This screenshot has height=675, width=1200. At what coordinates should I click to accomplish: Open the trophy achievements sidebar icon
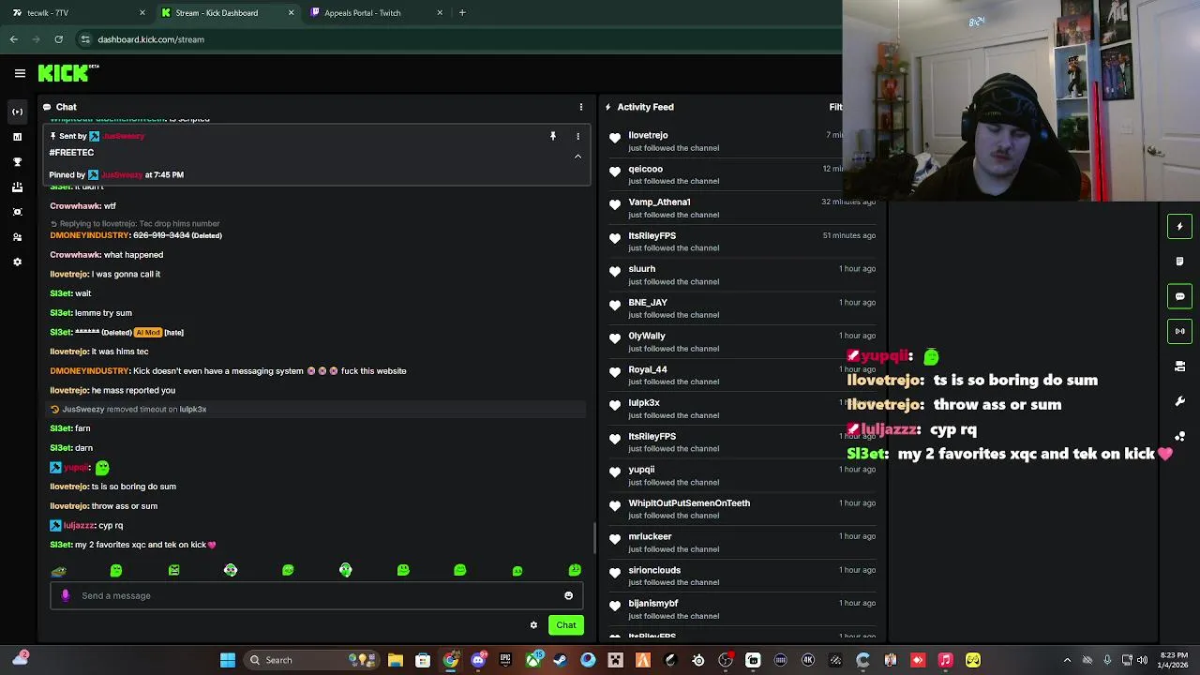click(17, 162)
